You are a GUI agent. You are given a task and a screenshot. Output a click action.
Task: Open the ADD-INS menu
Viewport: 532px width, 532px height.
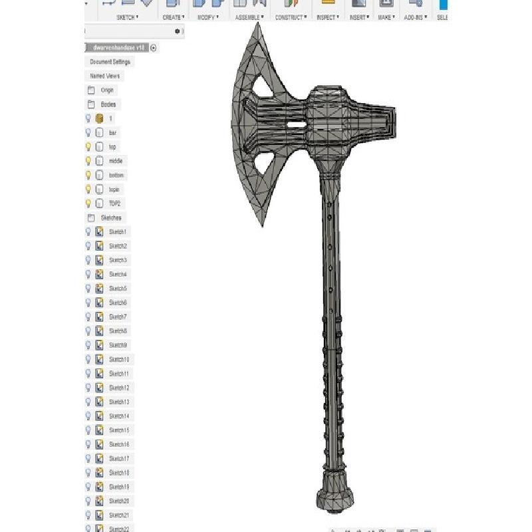[x=416, y=17]
